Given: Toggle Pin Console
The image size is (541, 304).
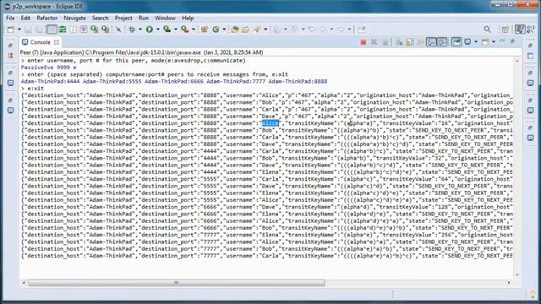Looking at the screenshot, I should click(x=456, y=42).
